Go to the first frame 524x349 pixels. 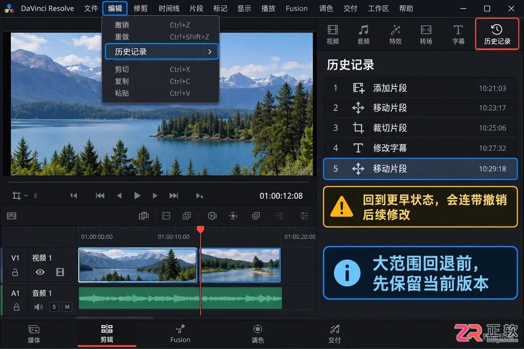point(100,196)
